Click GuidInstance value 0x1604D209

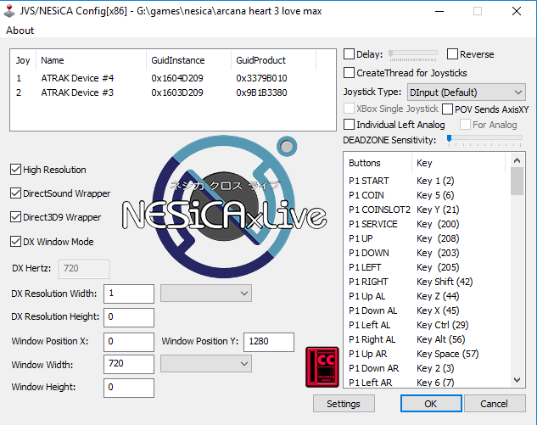point(177,78)
